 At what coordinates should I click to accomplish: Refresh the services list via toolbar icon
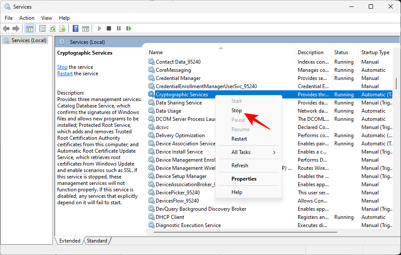click(x=52, y=28)
